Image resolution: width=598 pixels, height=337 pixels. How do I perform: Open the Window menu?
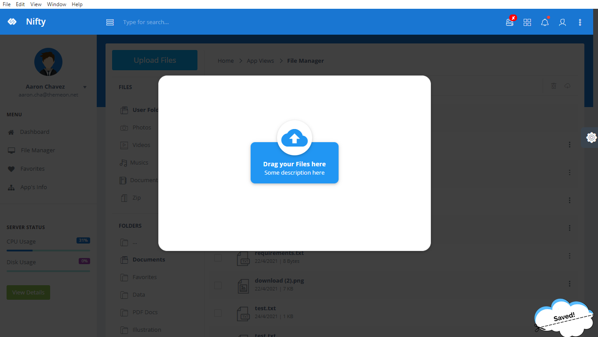coord(57,4)
